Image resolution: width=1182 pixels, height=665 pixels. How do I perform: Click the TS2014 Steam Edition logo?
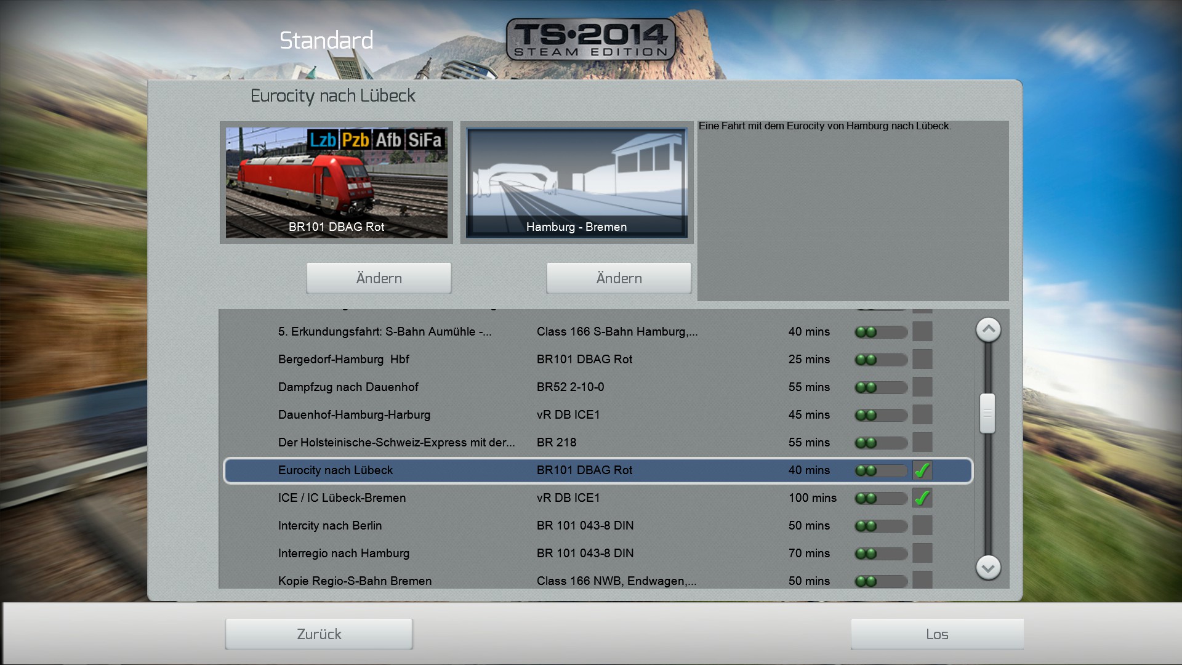tap(590, 39)
